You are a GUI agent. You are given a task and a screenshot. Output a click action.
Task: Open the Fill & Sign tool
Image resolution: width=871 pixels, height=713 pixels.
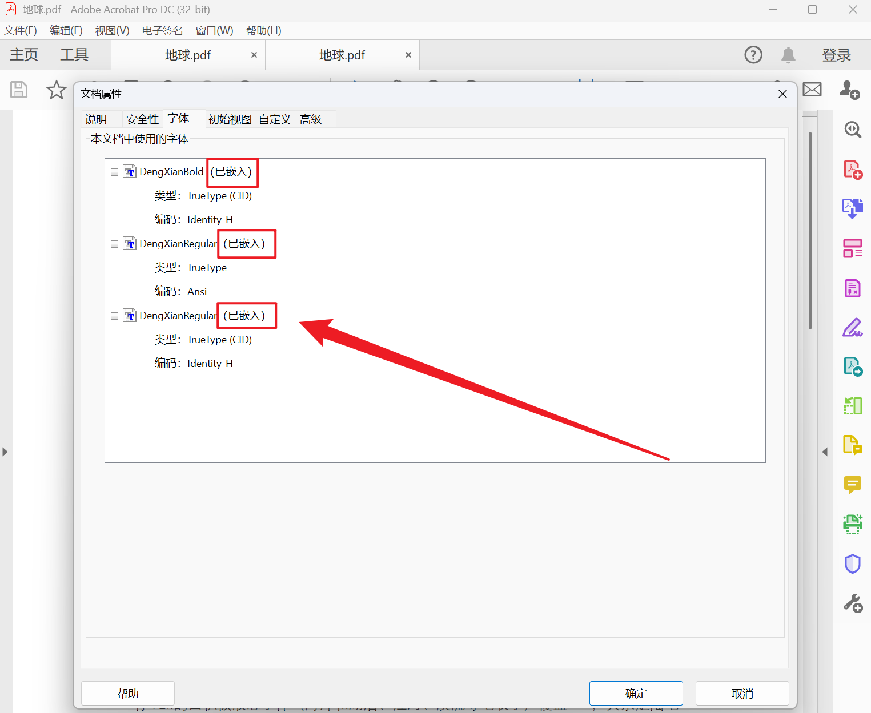pyautogui.click(x=852, y=327)
